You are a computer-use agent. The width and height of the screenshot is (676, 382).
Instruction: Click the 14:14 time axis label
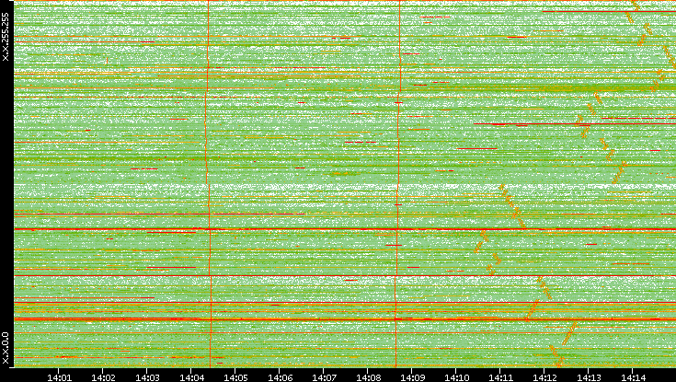point(633,377)
